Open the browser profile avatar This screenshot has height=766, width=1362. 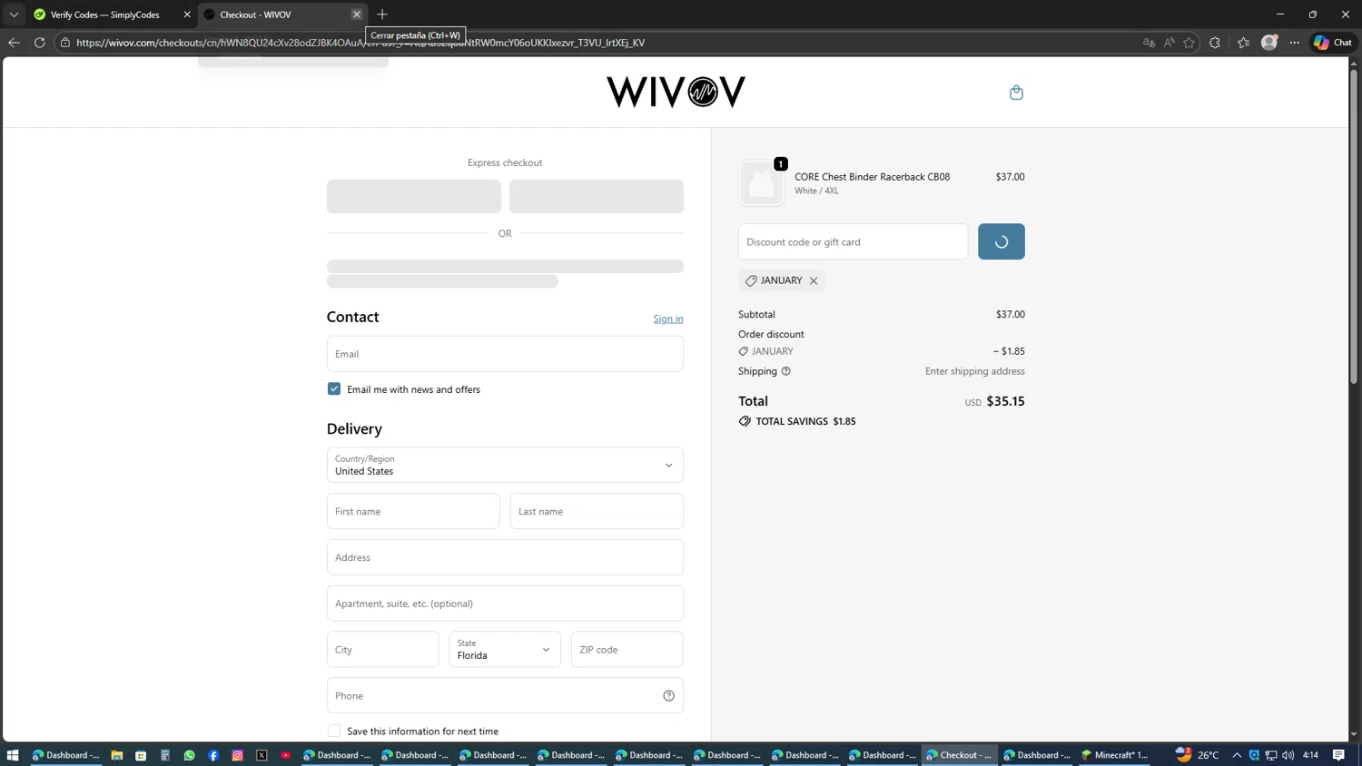tap(1269, 43)
